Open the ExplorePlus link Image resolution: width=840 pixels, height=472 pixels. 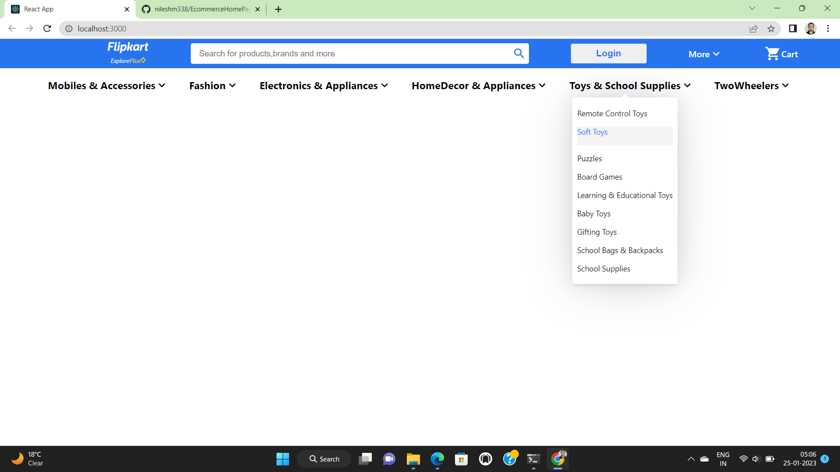pos(127,61)
